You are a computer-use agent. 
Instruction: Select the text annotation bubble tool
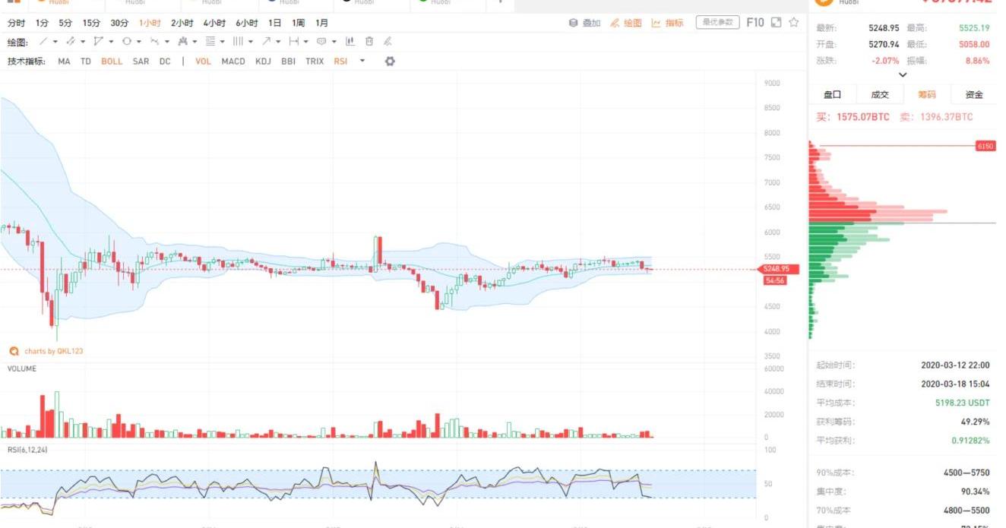(x=321, y=42)
